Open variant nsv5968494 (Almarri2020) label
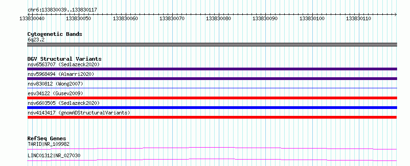The width and height of the screenshot is (410, 166). (61, 74)
